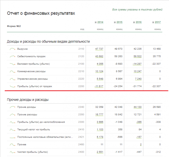The image size is (169, 157).
Task: Click the chart icon beside Прочие расходы
Action: [x=13, y=115]
